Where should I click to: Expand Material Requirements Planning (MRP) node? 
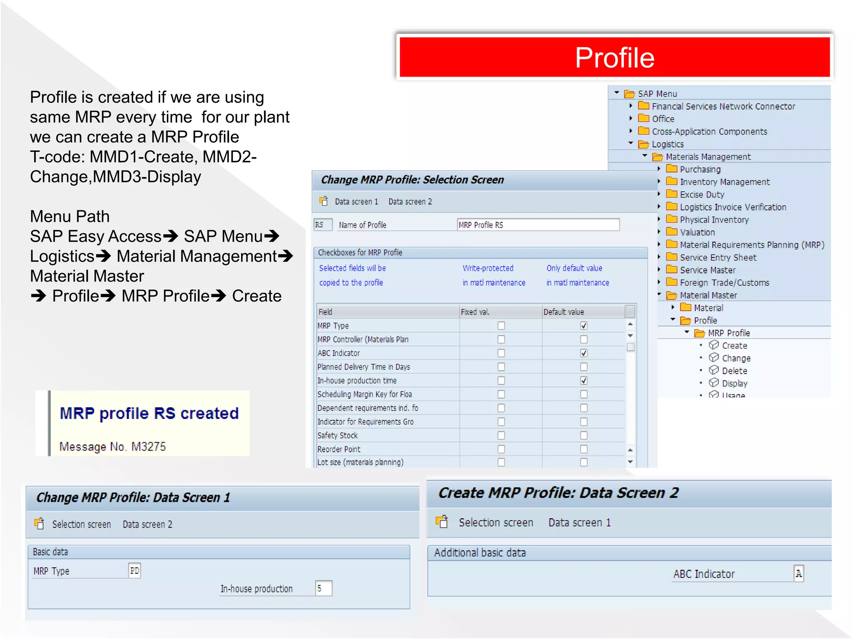[659, 244]
